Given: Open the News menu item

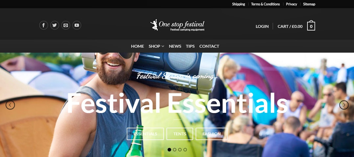Looking at the screenshot, I should 175,46.
